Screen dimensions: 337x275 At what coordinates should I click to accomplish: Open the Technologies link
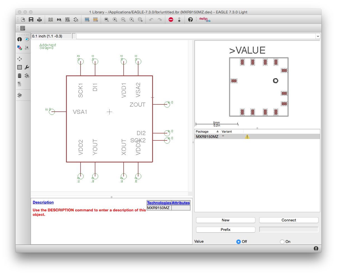[x=159, y=203]
